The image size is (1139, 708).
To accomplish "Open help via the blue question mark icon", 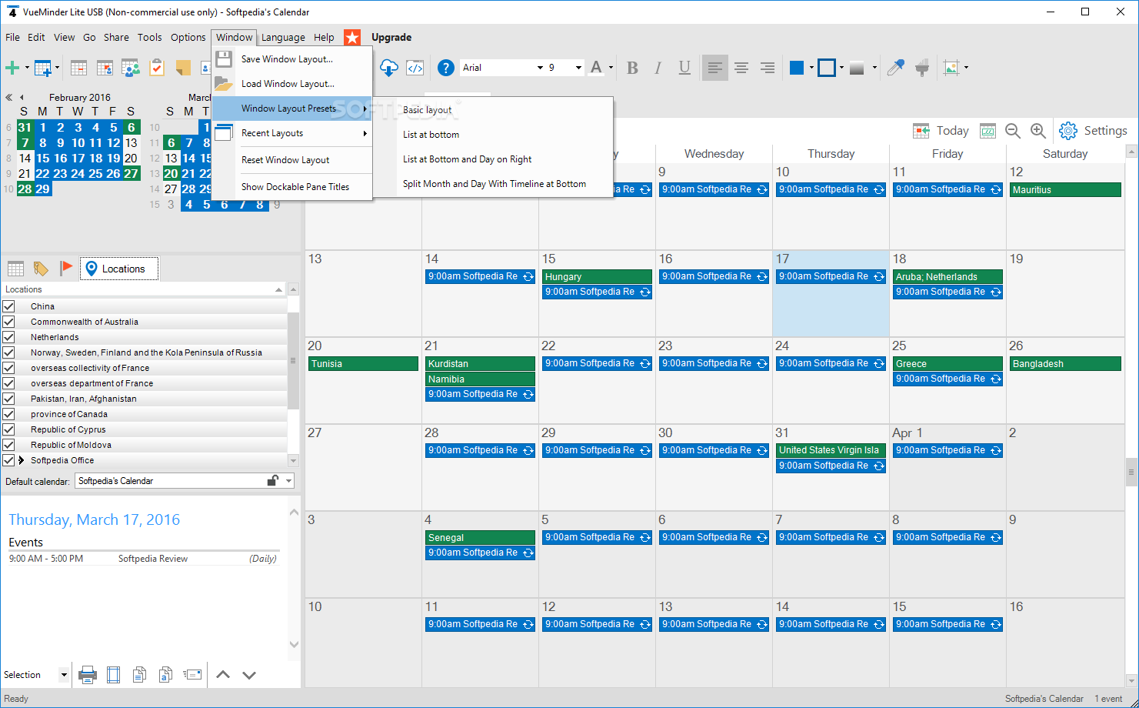I will [445, 68].
